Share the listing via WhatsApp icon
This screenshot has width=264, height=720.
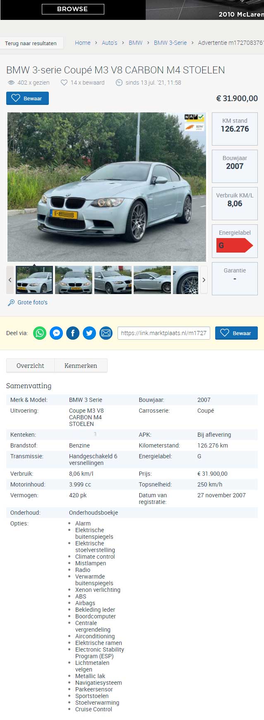(40, 333)
